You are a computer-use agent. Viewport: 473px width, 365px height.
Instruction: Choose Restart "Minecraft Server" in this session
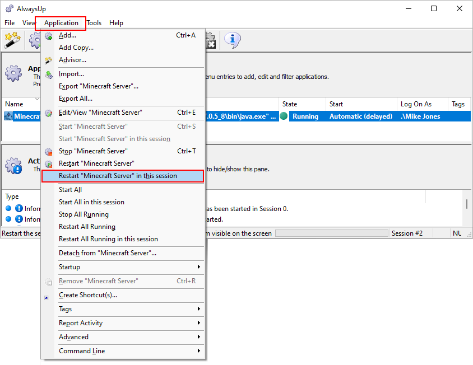tap(123, 176)
